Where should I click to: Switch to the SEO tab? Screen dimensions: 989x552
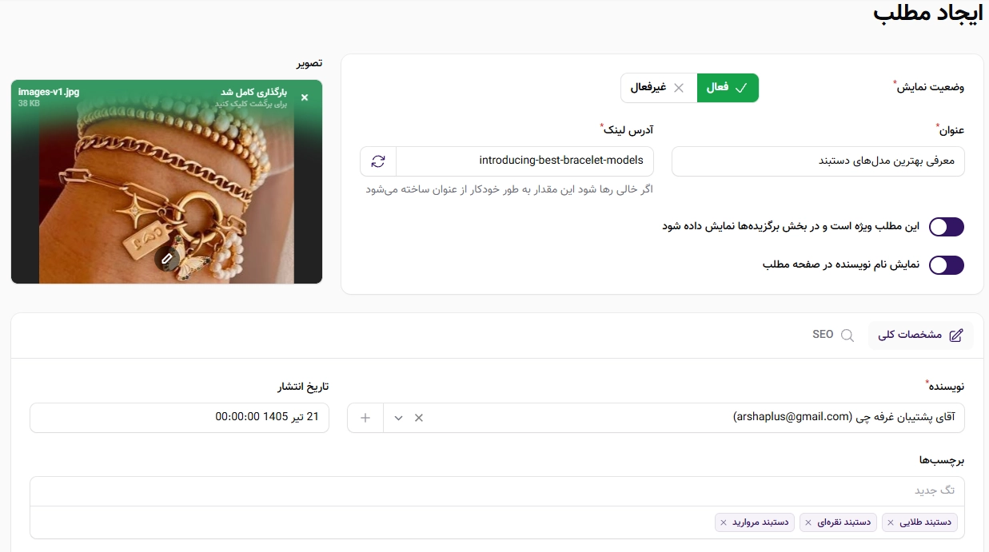point(833,336)
